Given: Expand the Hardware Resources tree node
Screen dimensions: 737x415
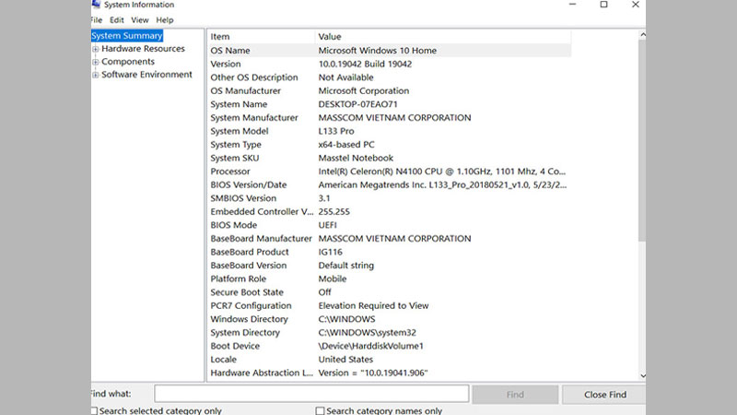Looking at the screenshot, I should pos(96,49).
